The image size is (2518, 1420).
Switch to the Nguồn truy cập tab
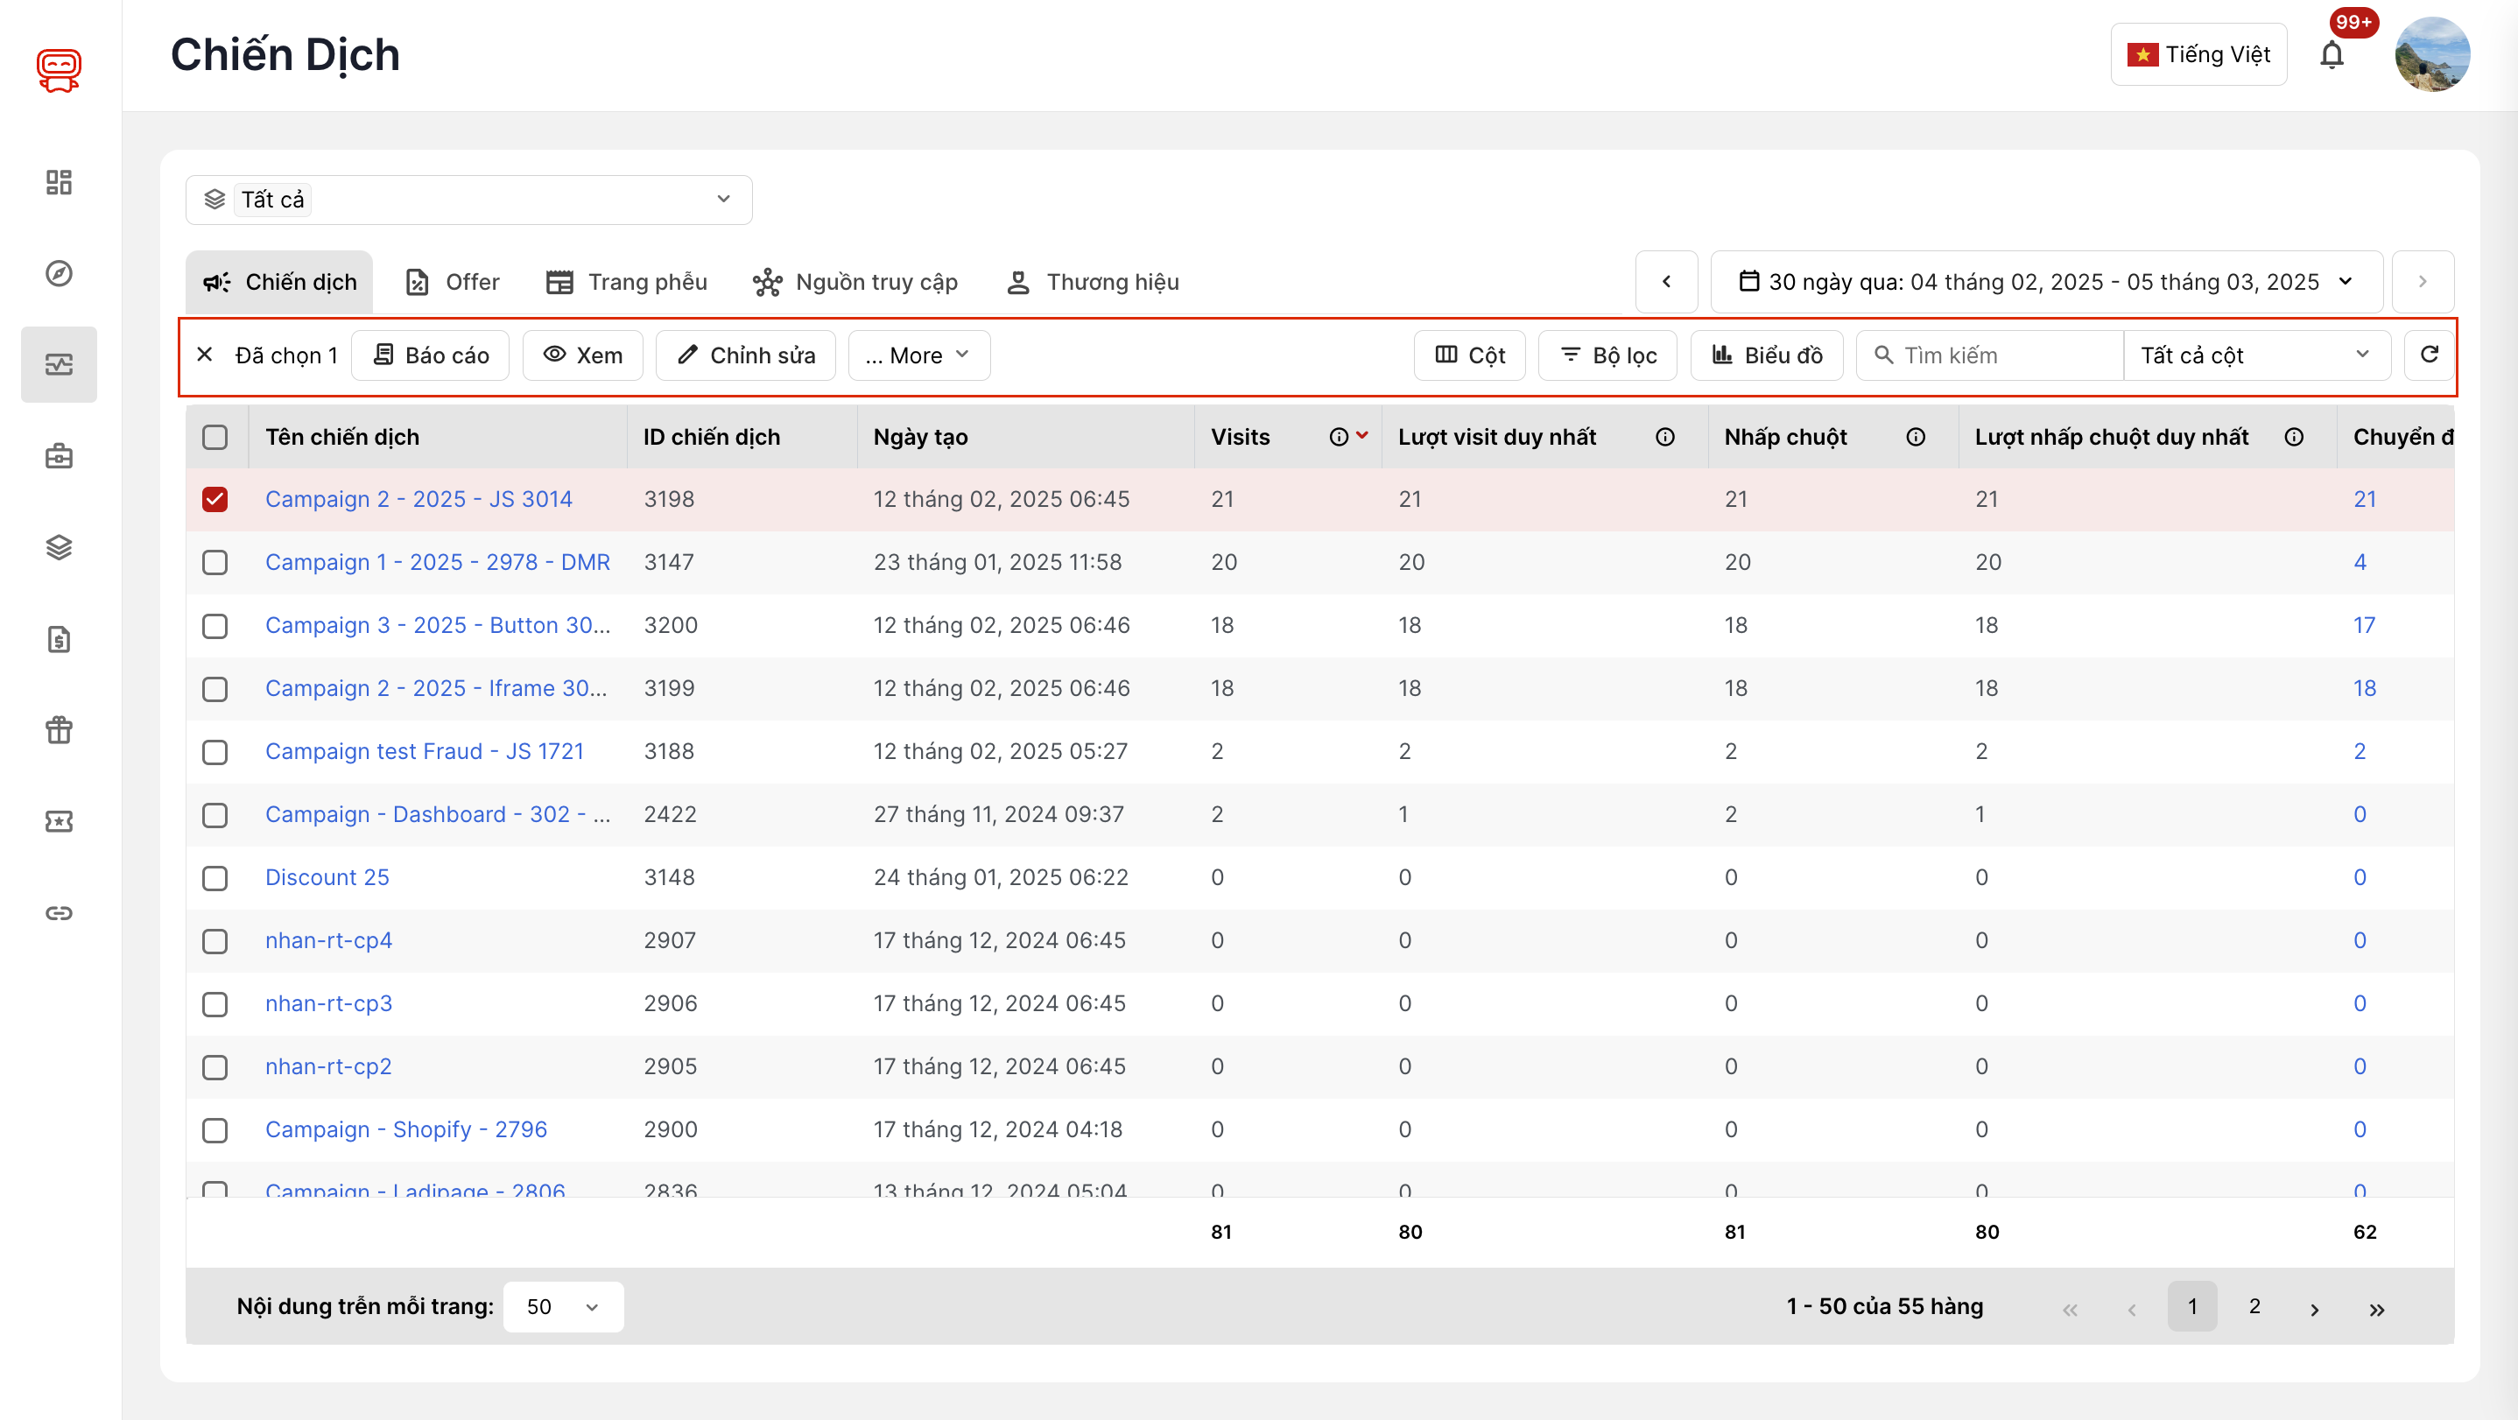click(855, 281)
